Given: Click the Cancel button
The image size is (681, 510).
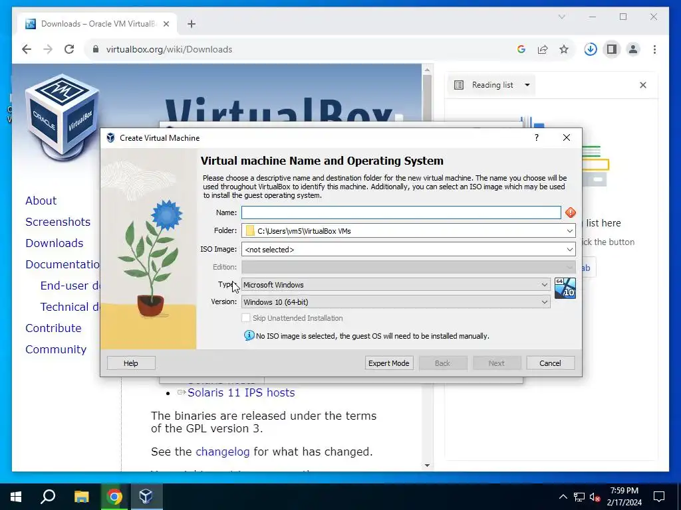Looking at the screenshot, I should click(550, 363).
